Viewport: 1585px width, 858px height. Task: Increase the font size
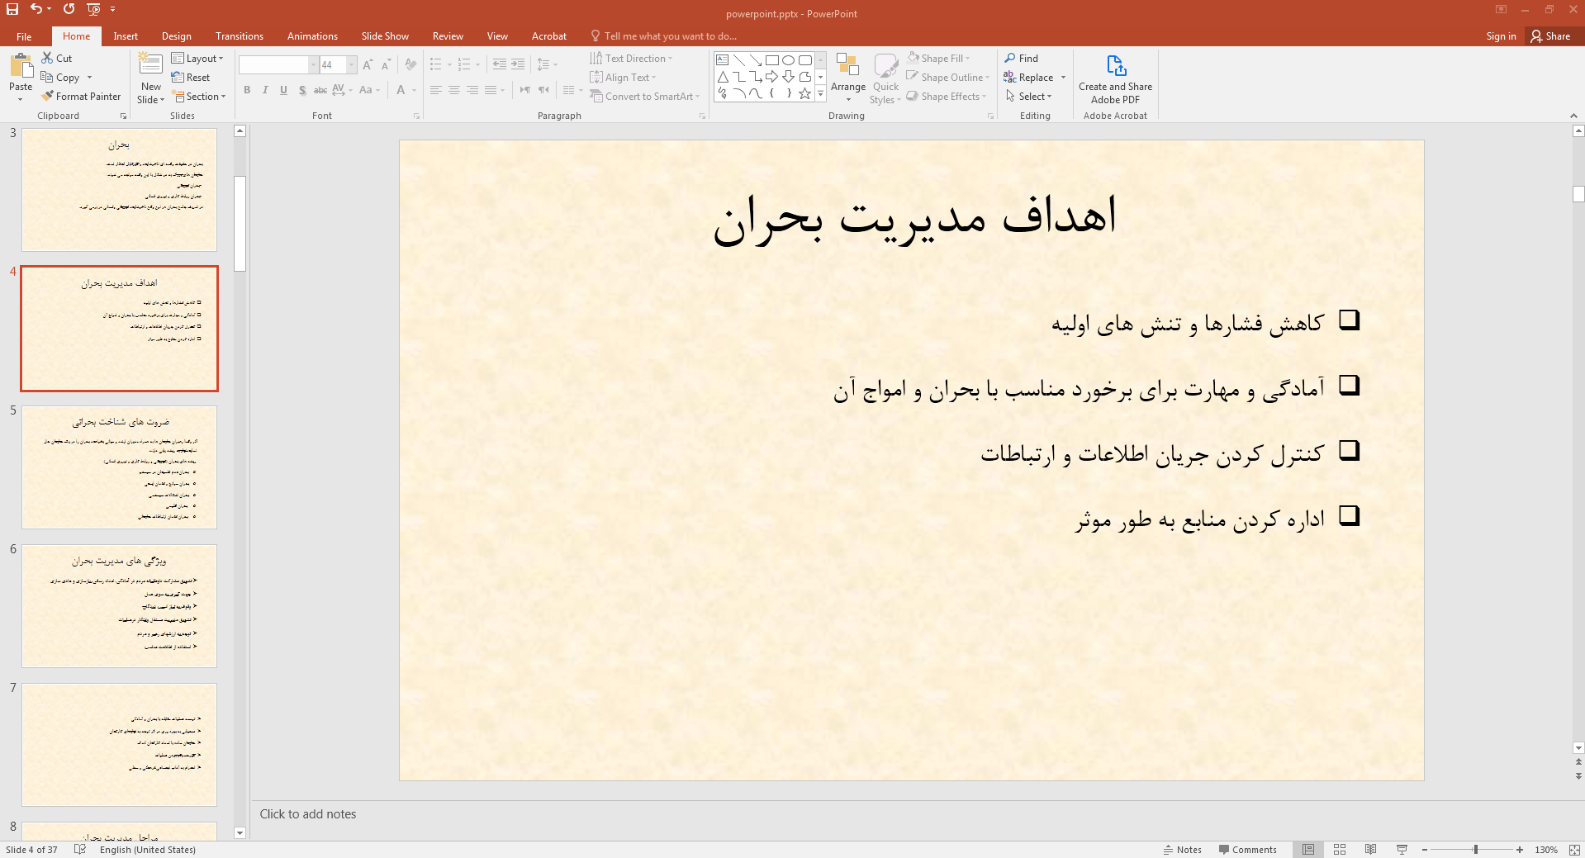[x=368, y=64]
